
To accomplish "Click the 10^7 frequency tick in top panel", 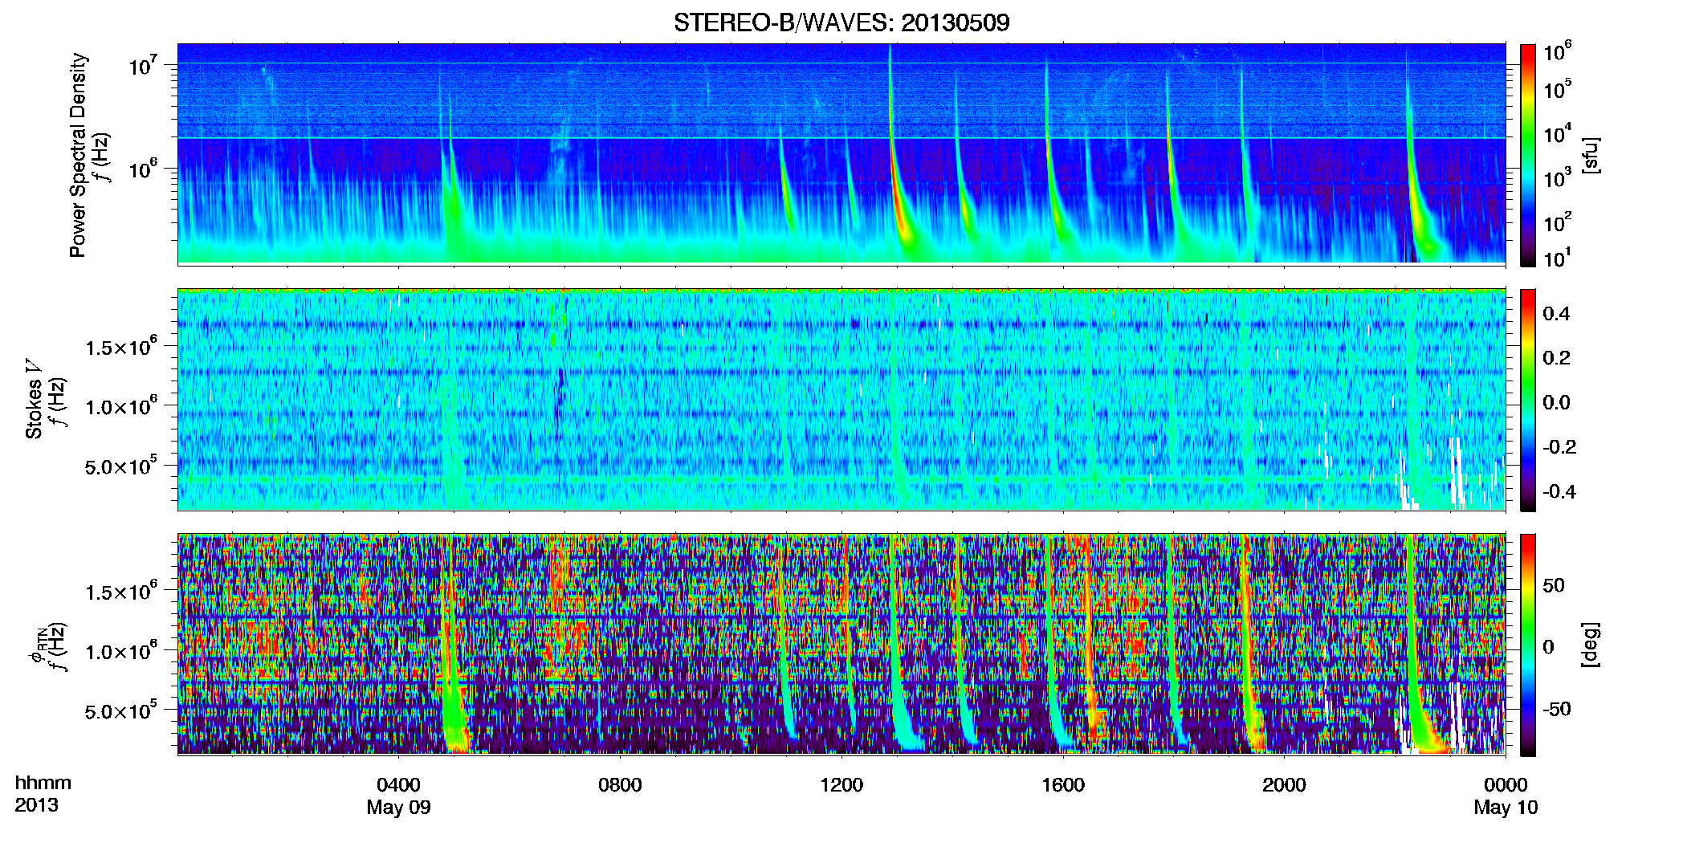I will click(x=145, y=65).
